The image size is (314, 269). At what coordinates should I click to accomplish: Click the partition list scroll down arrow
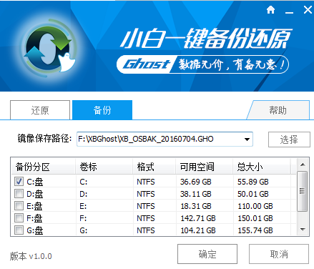tap(303, 230)
